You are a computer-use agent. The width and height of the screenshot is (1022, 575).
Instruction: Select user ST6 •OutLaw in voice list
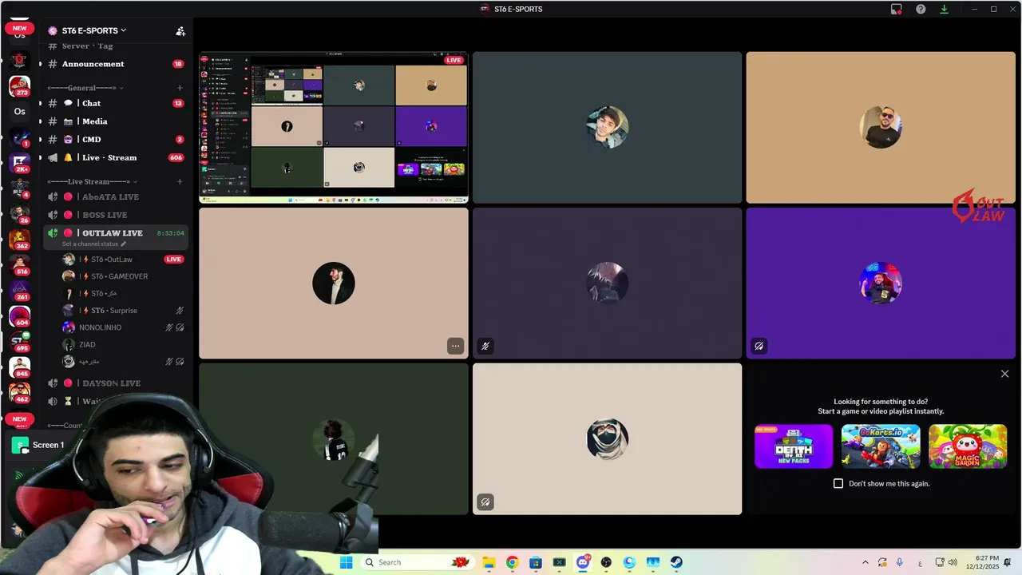pos(124,260)
